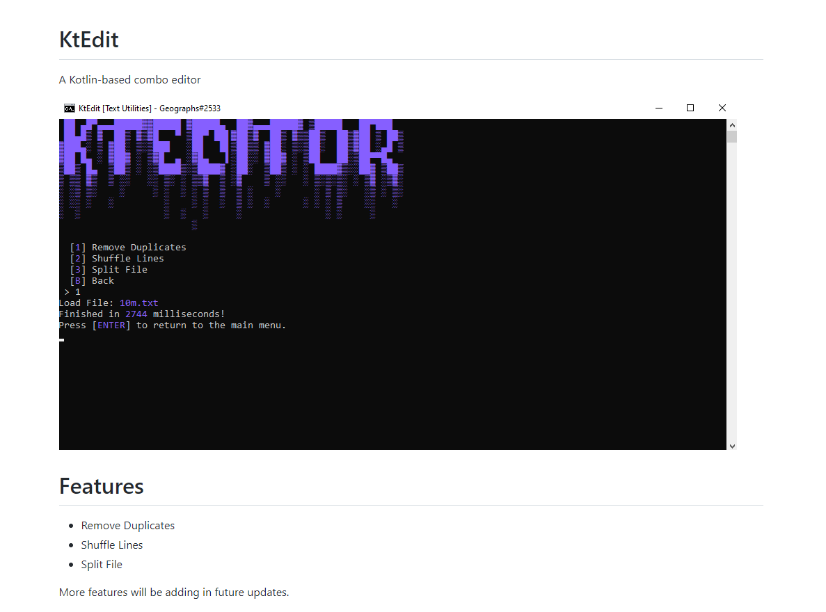826x612 pixels.
Task: Maximize the KtEdit console window
Action: [690, 108]
